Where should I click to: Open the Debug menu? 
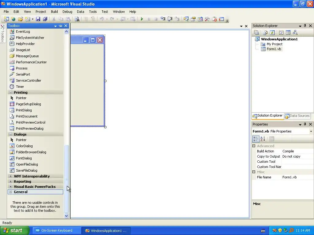tap(67, 12)
